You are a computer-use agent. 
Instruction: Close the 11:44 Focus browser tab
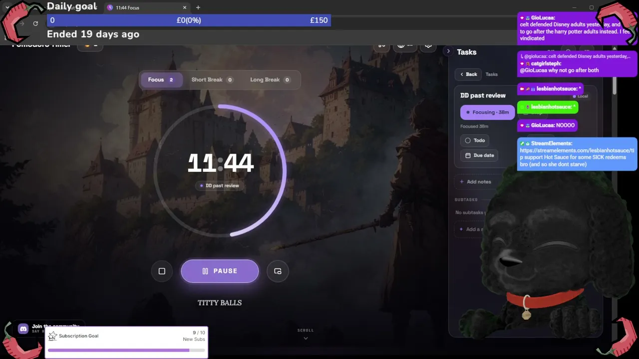click(185, 7)
